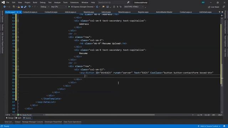Open the Any CPU platform dropdown
This screenshot has width=228, height=128.
(59, 7)
